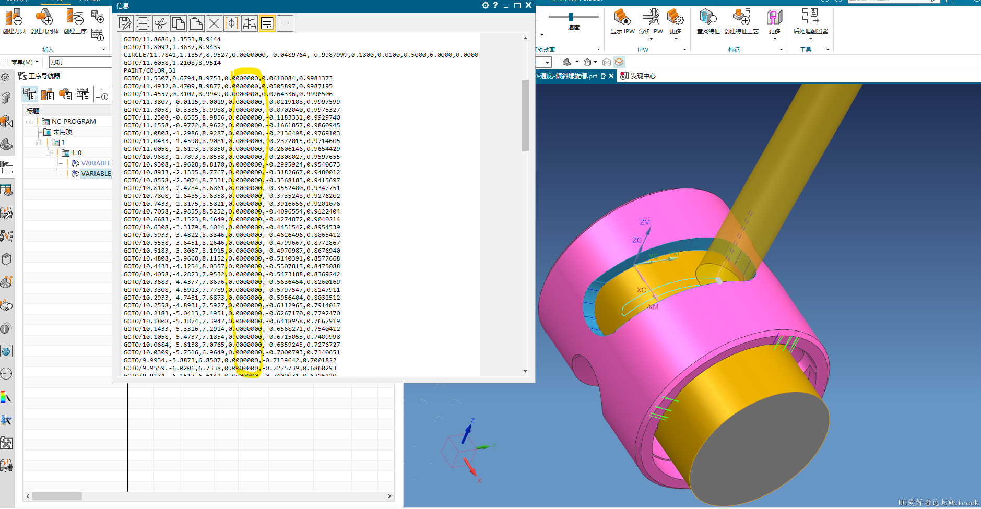Switch to the Discovery Center (发现中心) tab

[x=637, y=76]
